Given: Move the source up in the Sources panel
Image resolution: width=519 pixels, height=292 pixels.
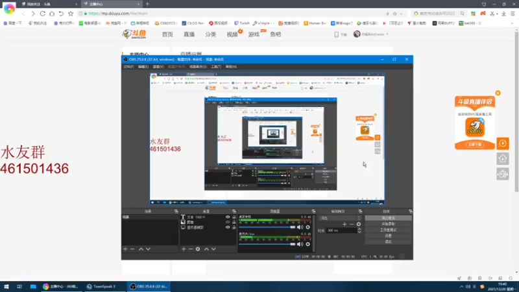Looking at the screenshot, I should click(206, 249).
